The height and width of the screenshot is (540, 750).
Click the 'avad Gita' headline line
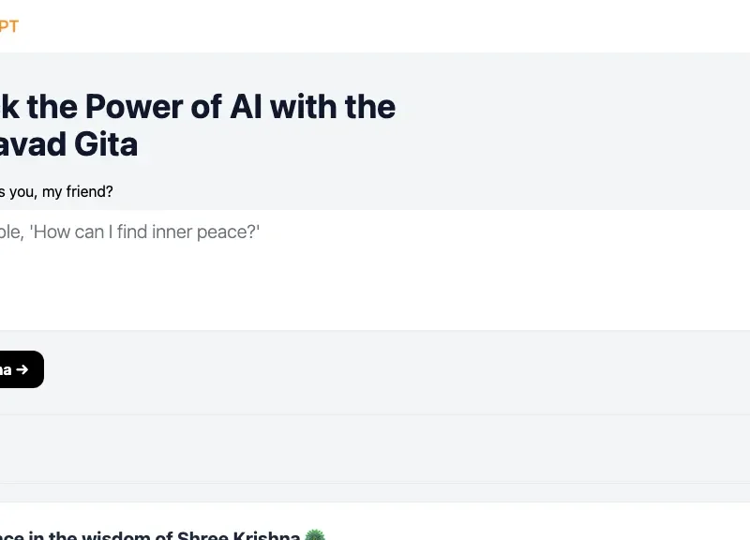[68, 144]
